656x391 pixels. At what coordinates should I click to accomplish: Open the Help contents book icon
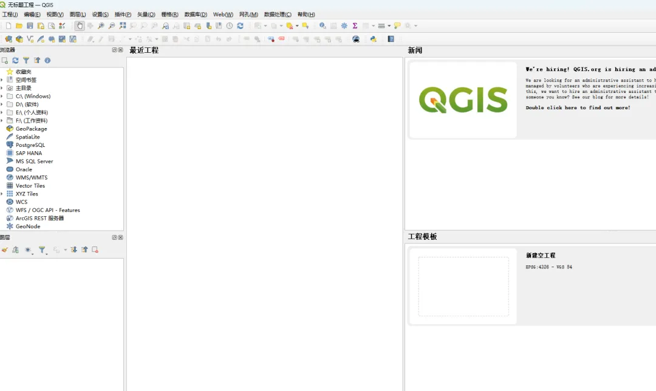(x=391, y=39)
